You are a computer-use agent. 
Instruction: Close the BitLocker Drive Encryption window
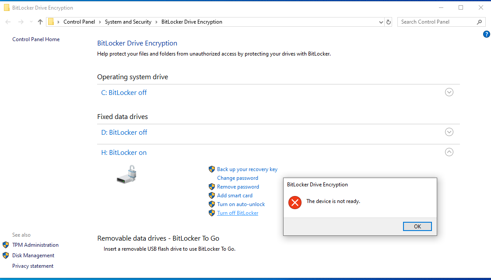pyautogui.click(x=480, y=7)
